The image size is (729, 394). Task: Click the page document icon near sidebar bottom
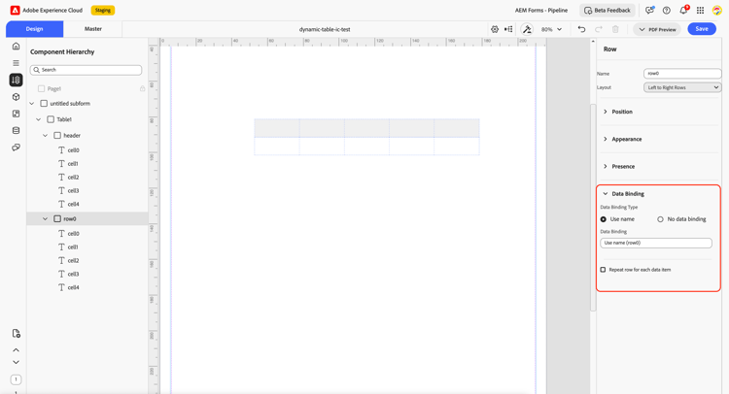click(16, 333)
